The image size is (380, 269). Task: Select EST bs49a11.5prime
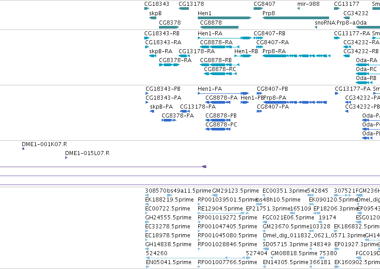pyautogui.click(x=169, y=195)
